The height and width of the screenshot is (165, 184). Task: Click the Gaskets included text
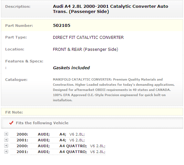[x=71, y=68]
